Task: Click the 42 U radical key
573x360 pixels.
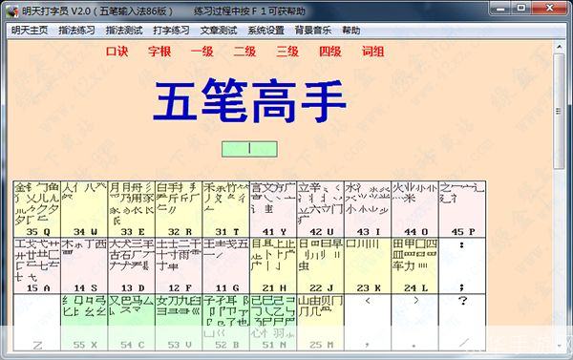Action: 321,209
